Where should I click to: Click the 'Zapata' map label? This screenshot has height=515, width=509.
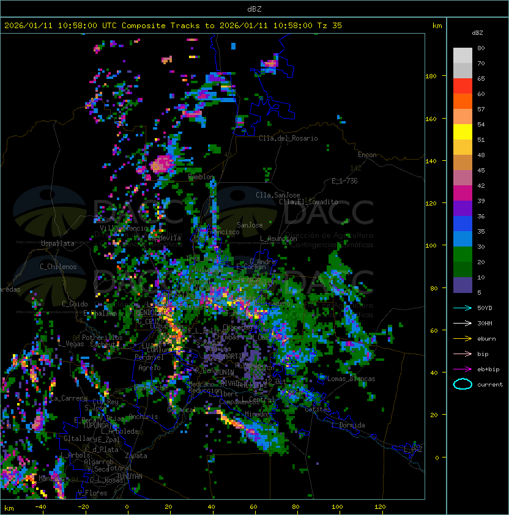[136, 456]
